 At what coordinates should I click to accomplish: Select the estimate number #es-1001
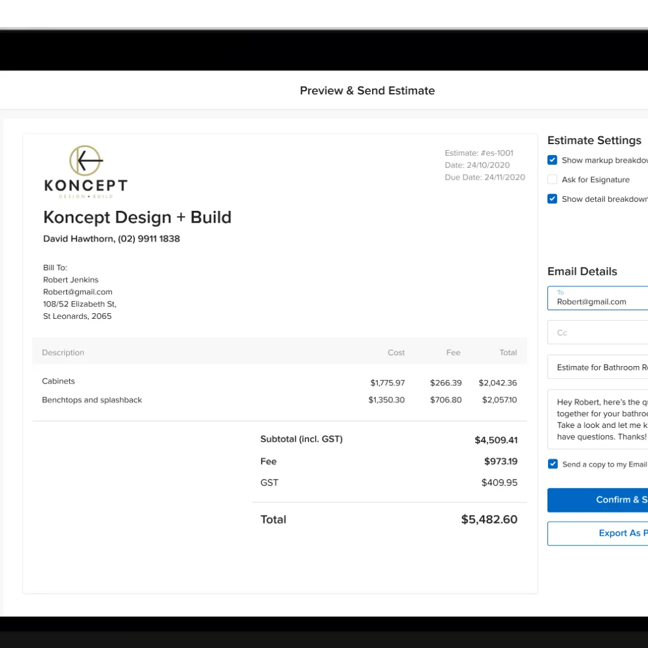point(479,153)
